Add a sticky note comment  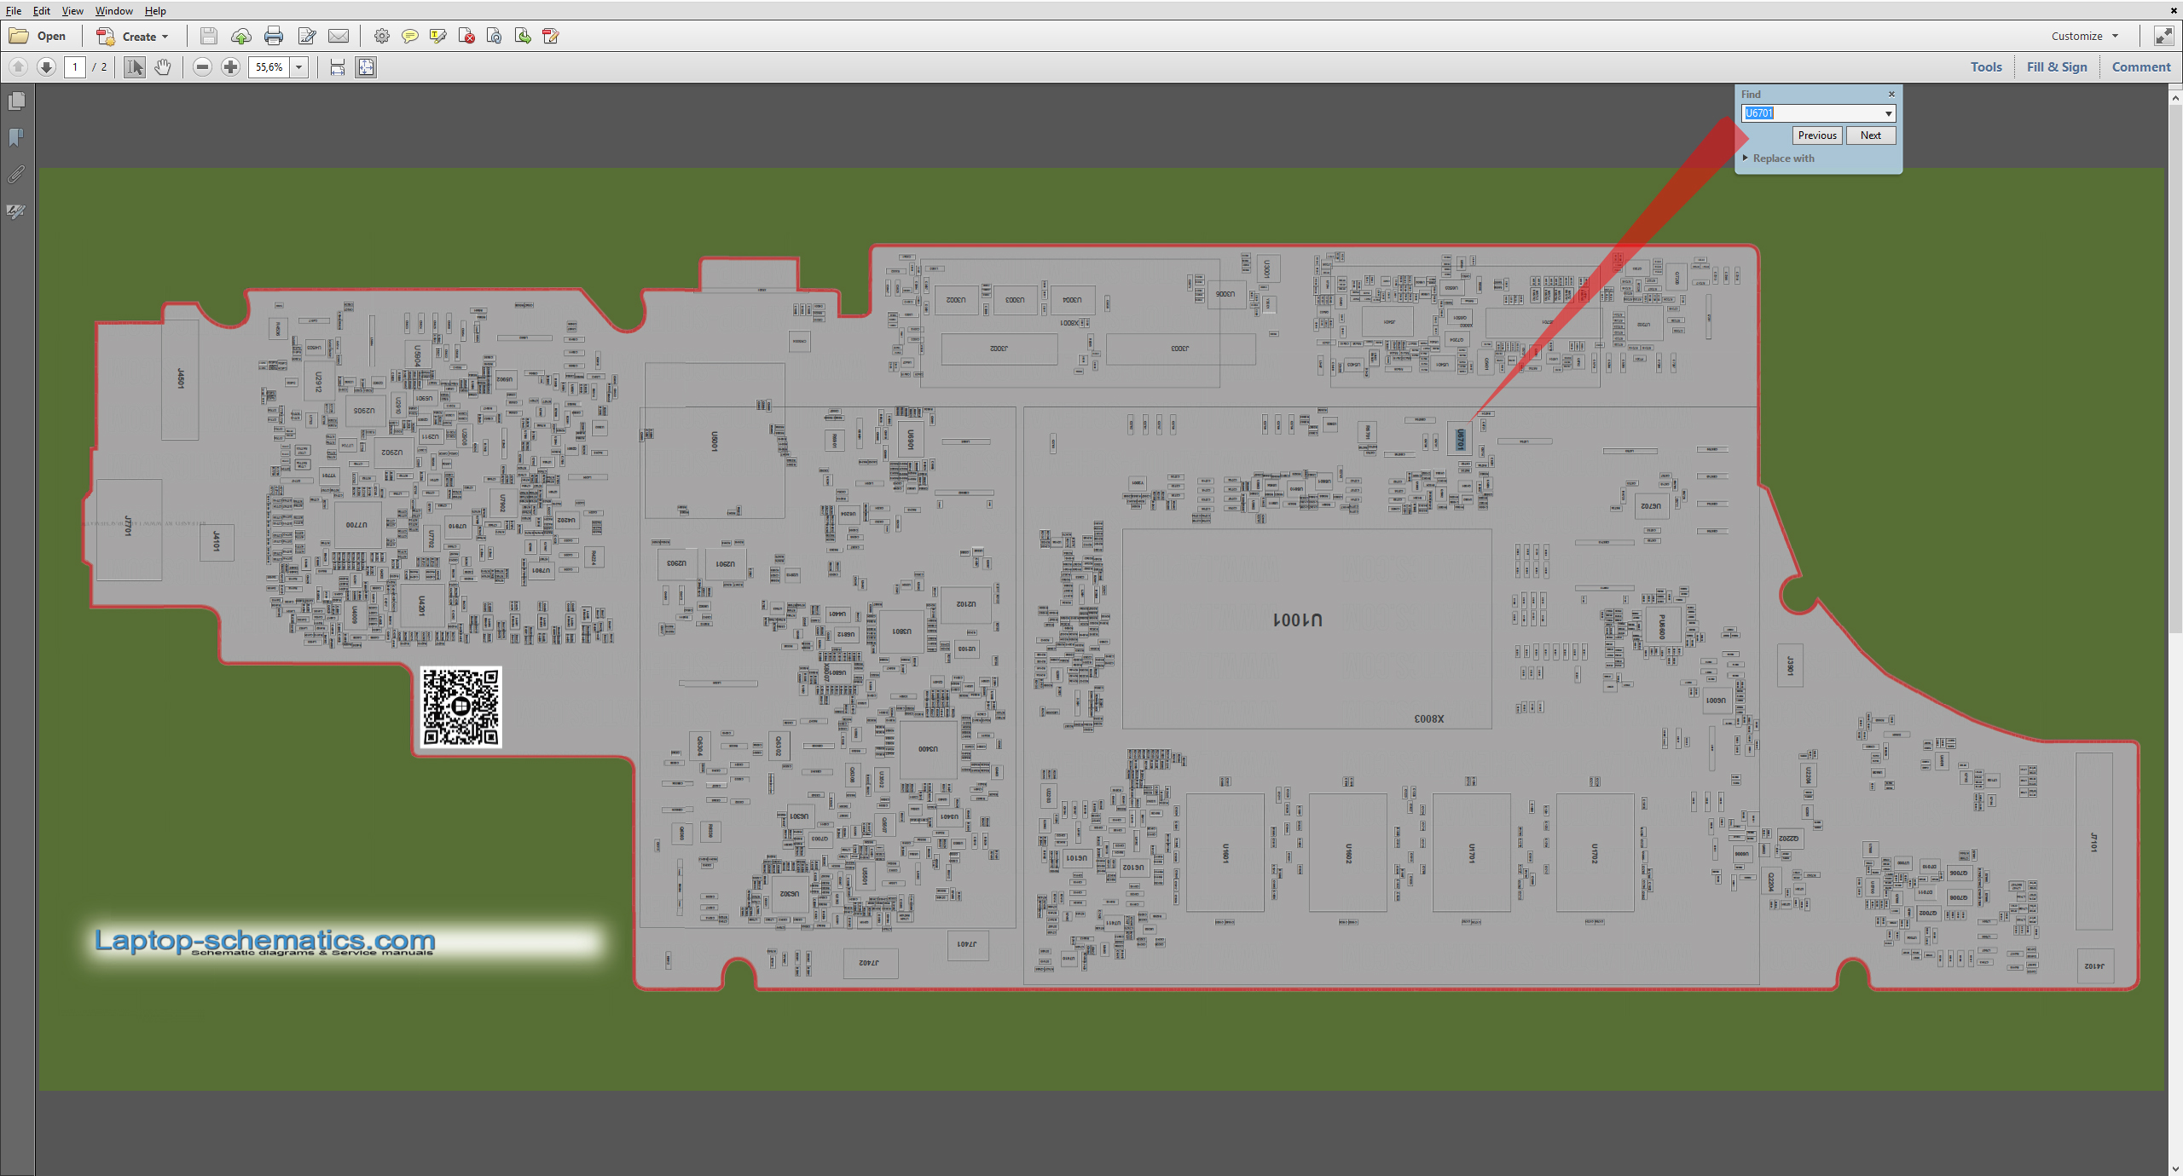pyautogui.click(x=409, y=36)
